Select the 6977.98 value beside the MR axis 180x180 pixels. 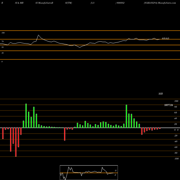point(168,105)
